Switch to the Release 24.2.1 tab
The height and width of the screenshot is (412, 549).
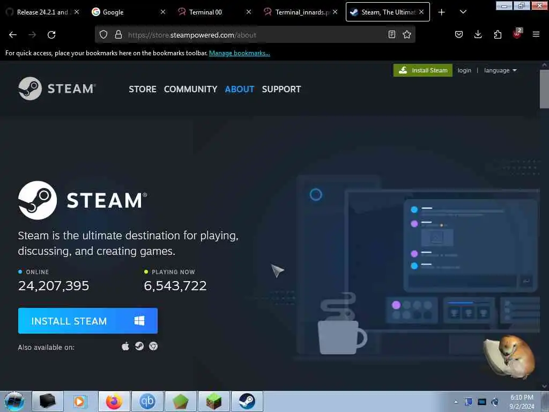pyautogui.click(x=42, y=12)
